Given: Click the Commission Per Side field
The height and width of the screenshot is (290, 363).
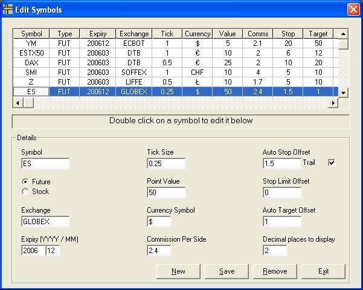Looking at the screenshot, I should [x=159, y=251].
